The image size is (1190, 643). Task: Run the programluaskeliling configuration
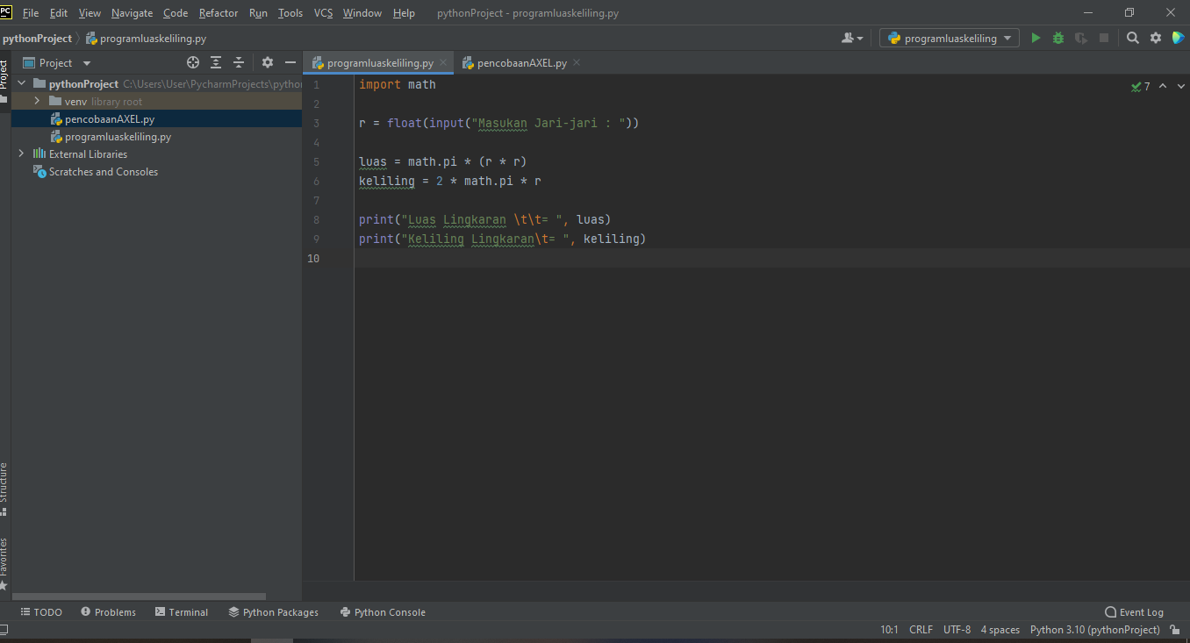1035,38
